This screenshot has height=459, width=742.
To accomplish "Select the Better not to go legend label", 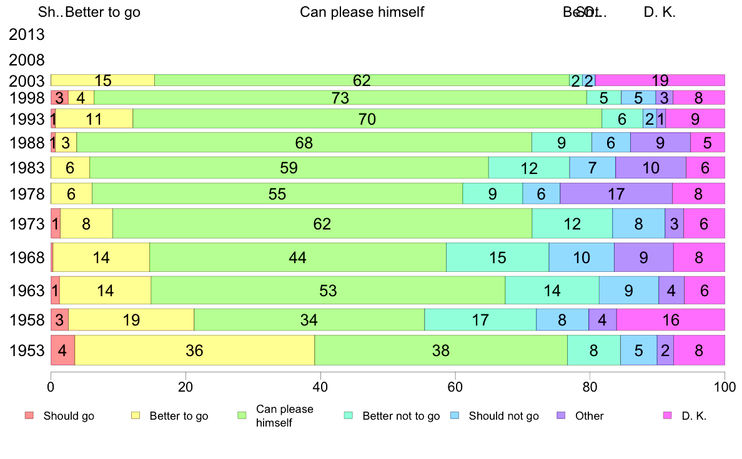I will pyautogui.click(x=401, y=416).
